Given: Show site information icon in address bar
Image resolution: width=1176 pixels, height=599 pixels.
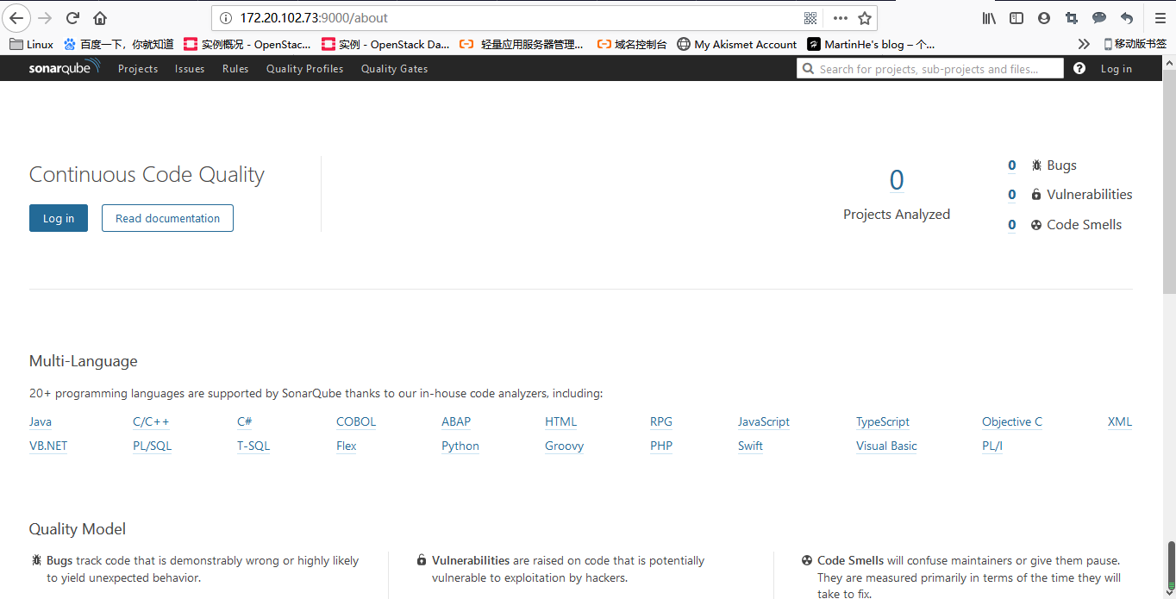Looking at the screenshot, I should 226,18.
